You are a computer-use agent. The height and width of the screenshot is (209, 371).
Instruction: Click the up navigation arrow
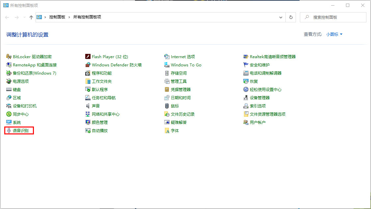pos(31,17)
